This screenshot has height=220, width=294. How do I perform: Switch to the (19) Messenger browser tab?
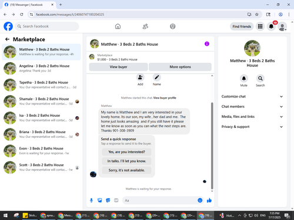point(29,5)
